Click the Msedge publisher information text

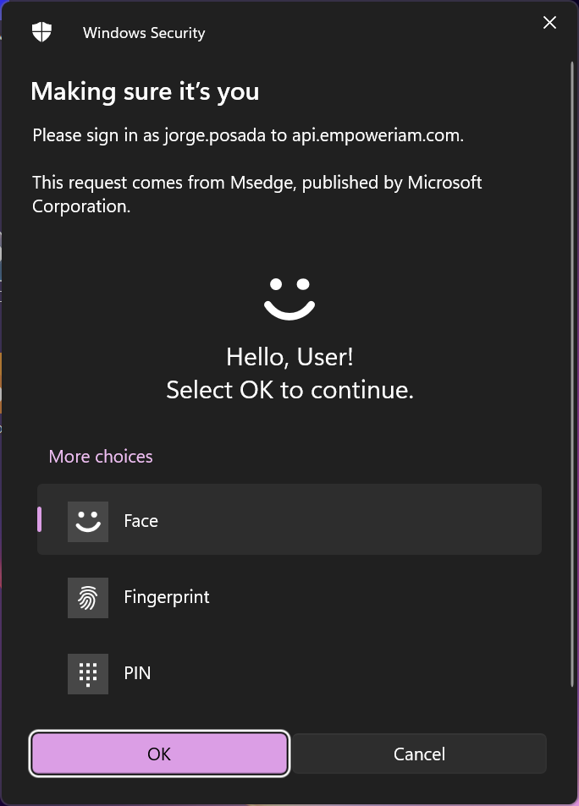(256, 194)
